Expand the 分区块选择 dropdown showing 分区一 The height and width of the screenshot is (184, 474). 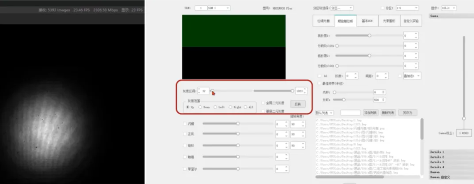click(341, 8)
